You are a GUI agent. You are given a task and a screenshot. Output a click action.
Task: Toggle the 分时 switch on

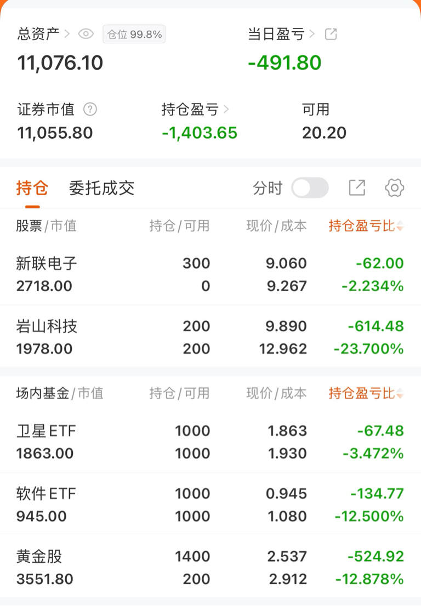pos(310,188)
